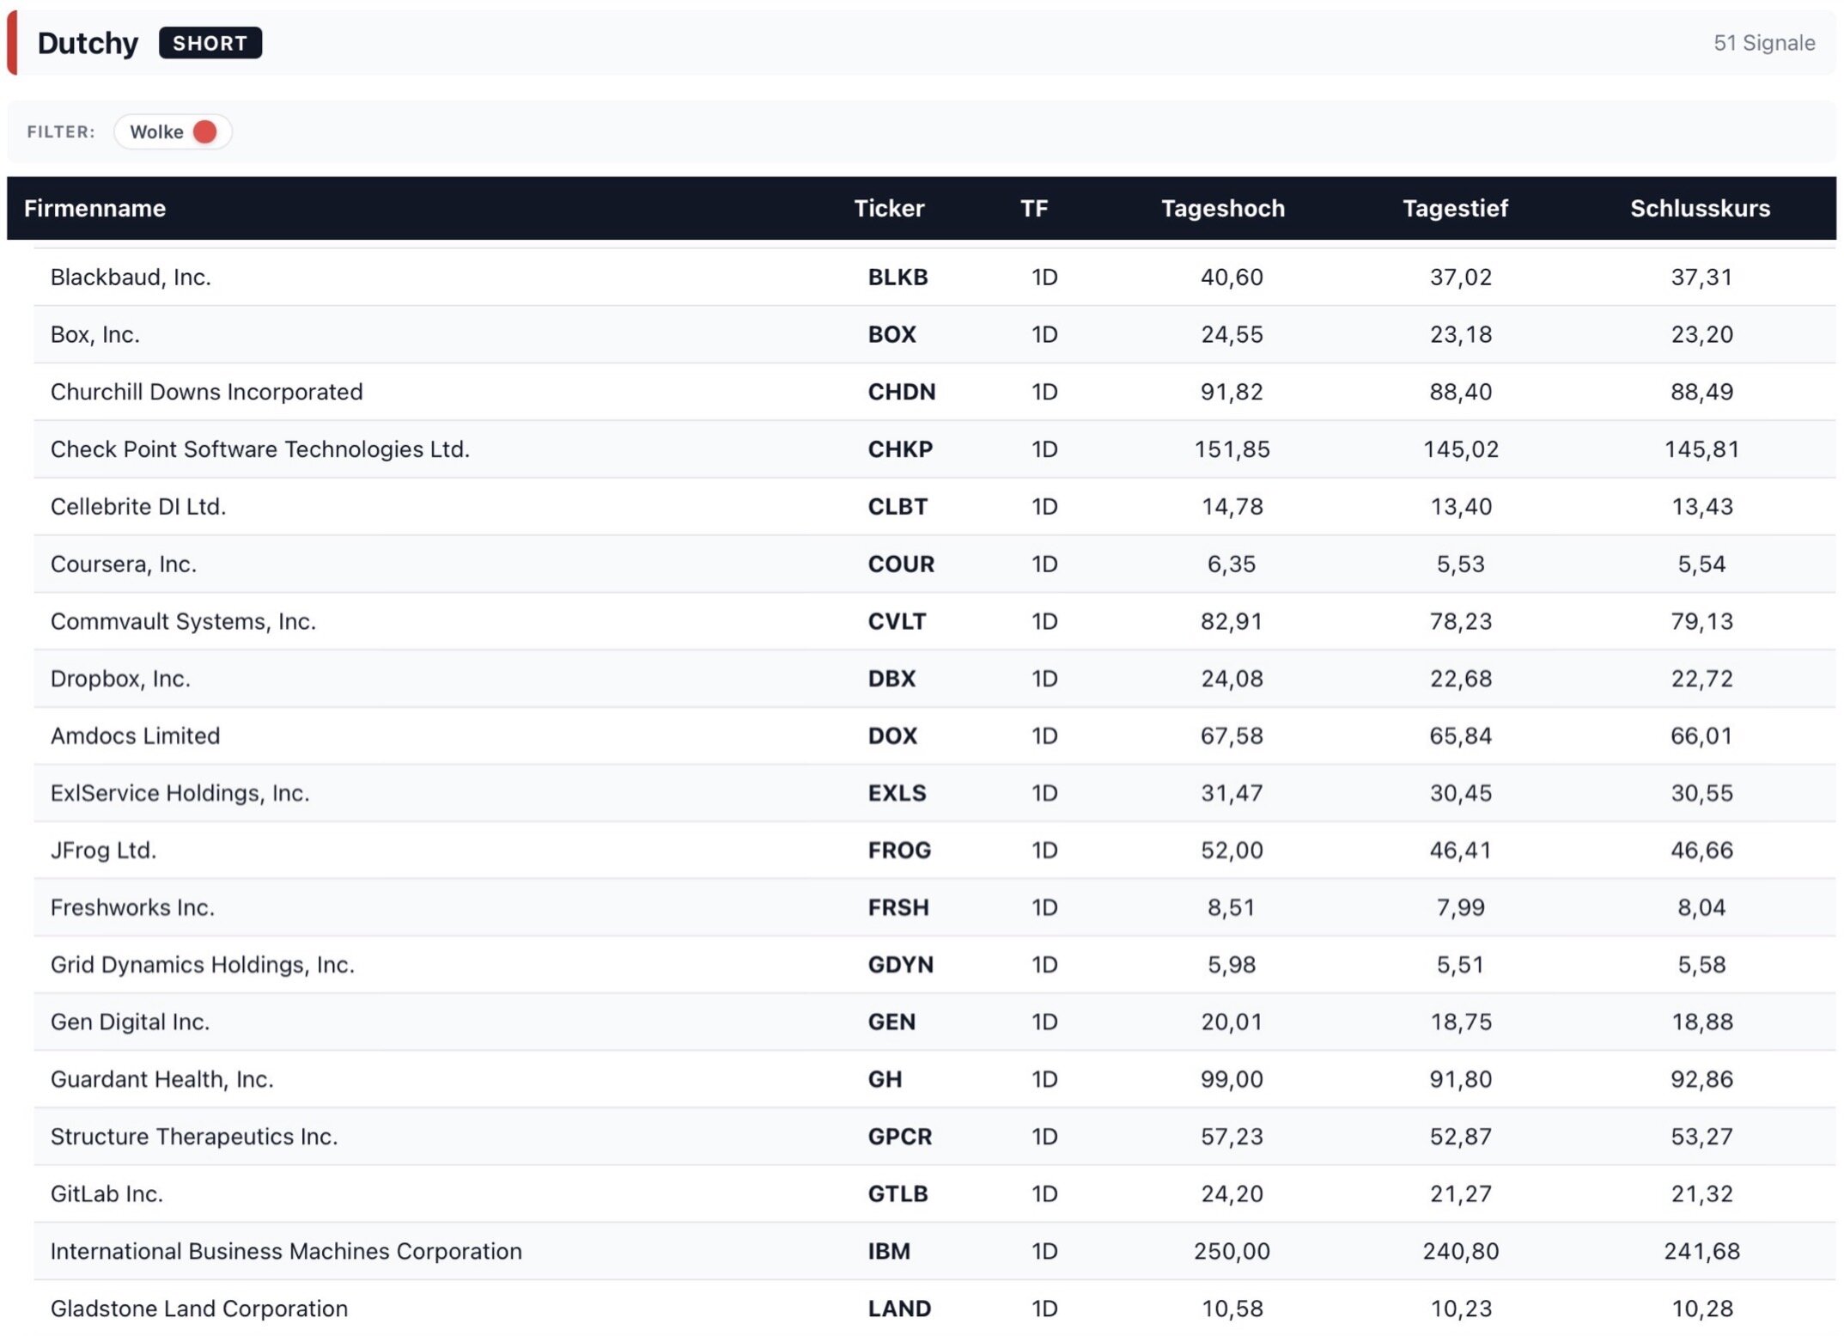Select the JFrog Ltd. company name
The height and width of the screenshot is (1336, 1844).
point(103,850)
